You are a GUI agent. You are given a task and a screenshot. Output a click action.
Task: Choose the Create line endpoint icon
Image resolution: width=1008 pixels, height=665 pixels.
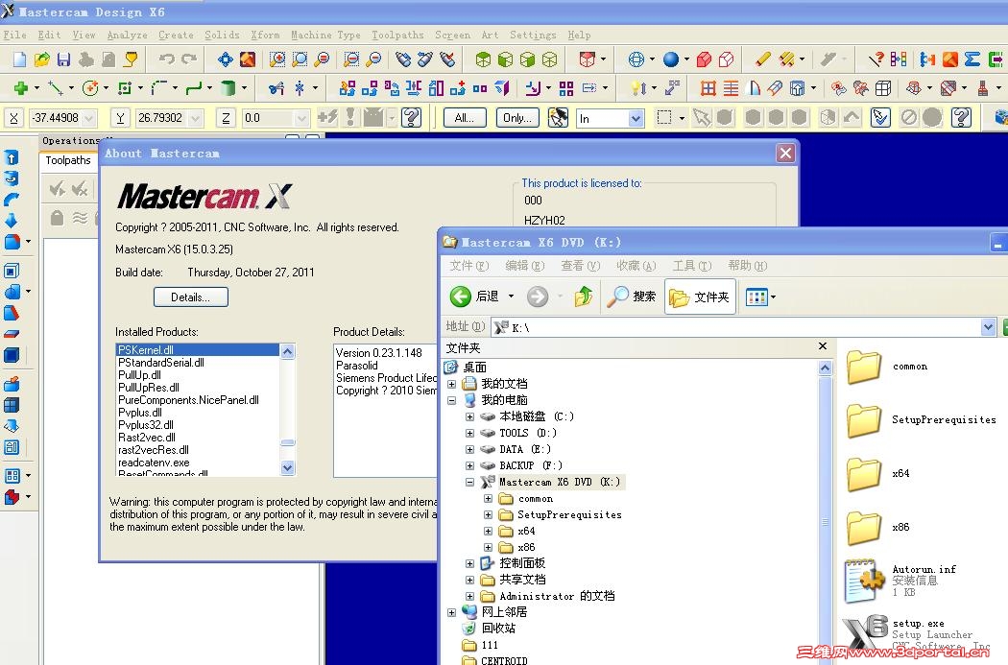point(56,88)
